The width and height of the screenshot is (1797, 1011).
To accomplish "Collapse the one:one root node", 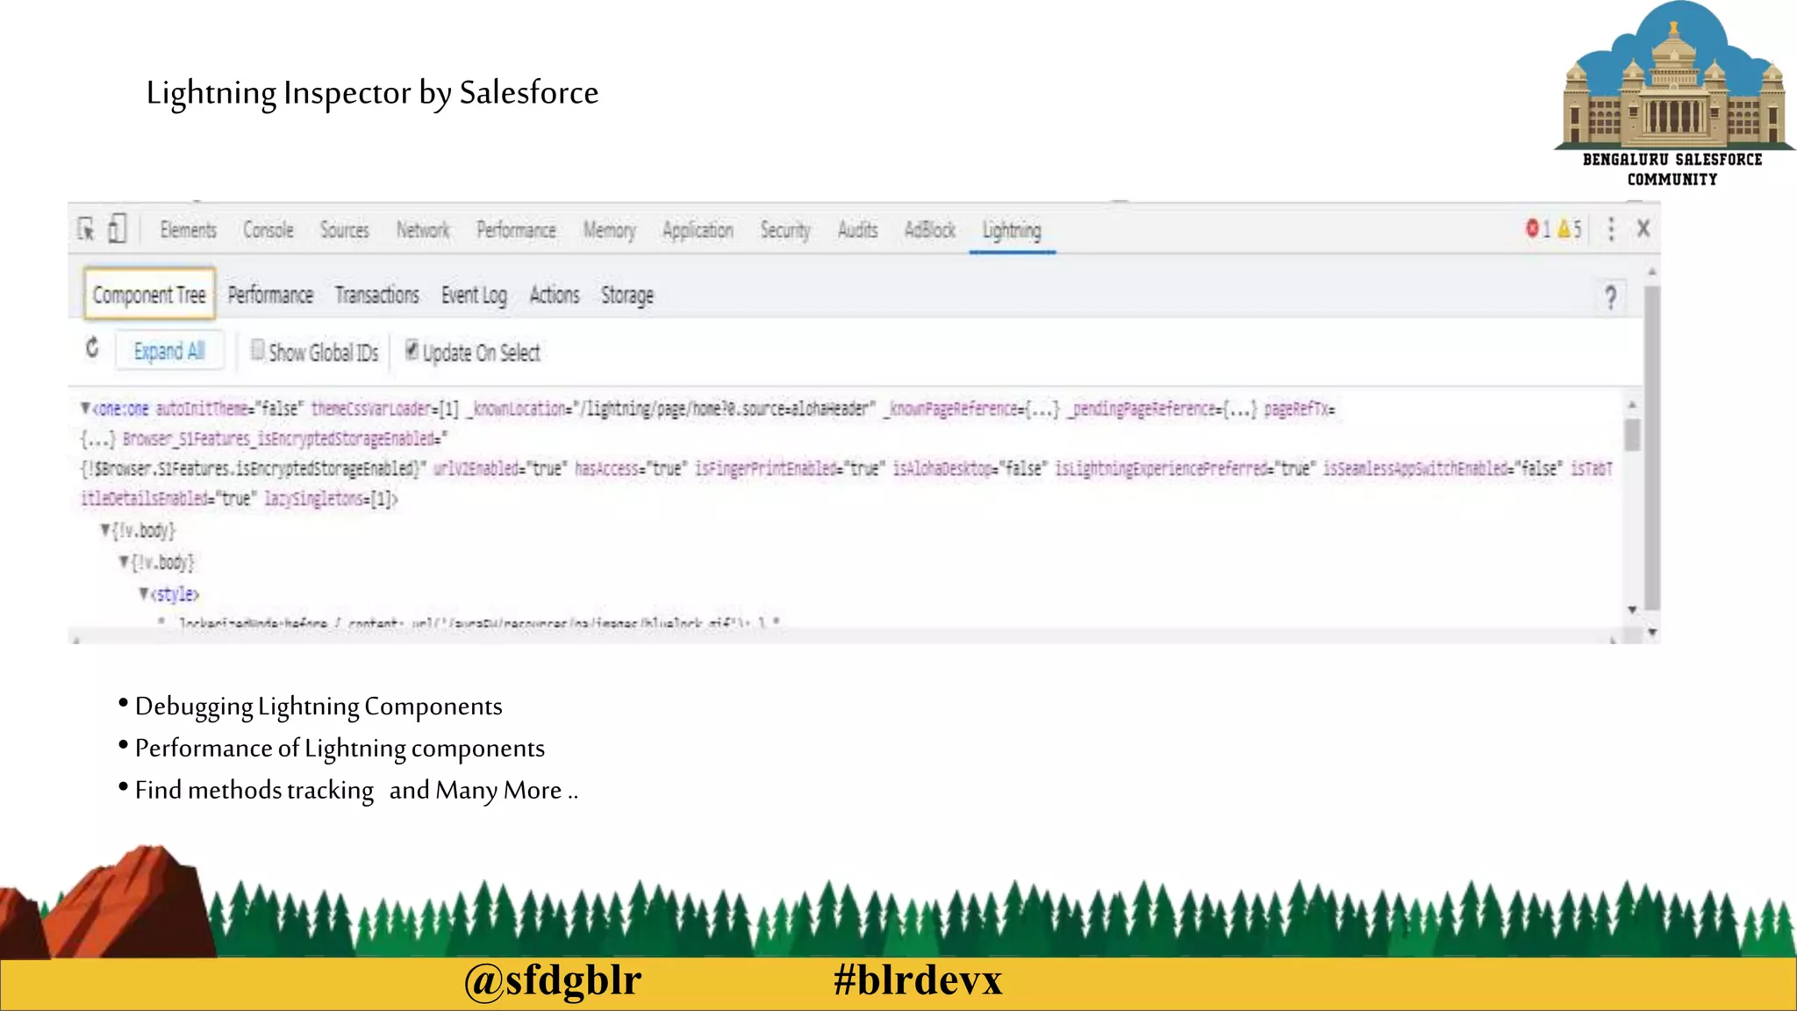I will click(x=85, y=408).
